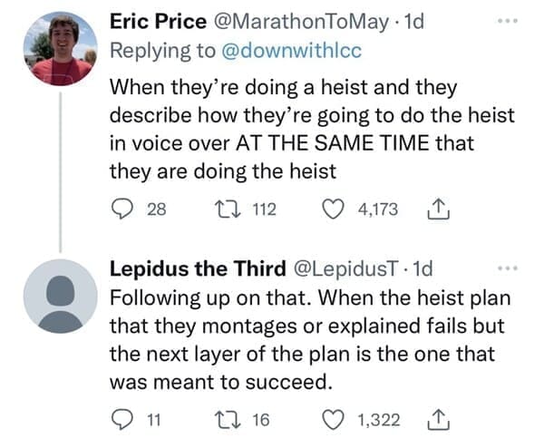Open @downwithlcc profile link
This screenshot has width=544, height=448.
pyautogui.click(x=291, y=51)
